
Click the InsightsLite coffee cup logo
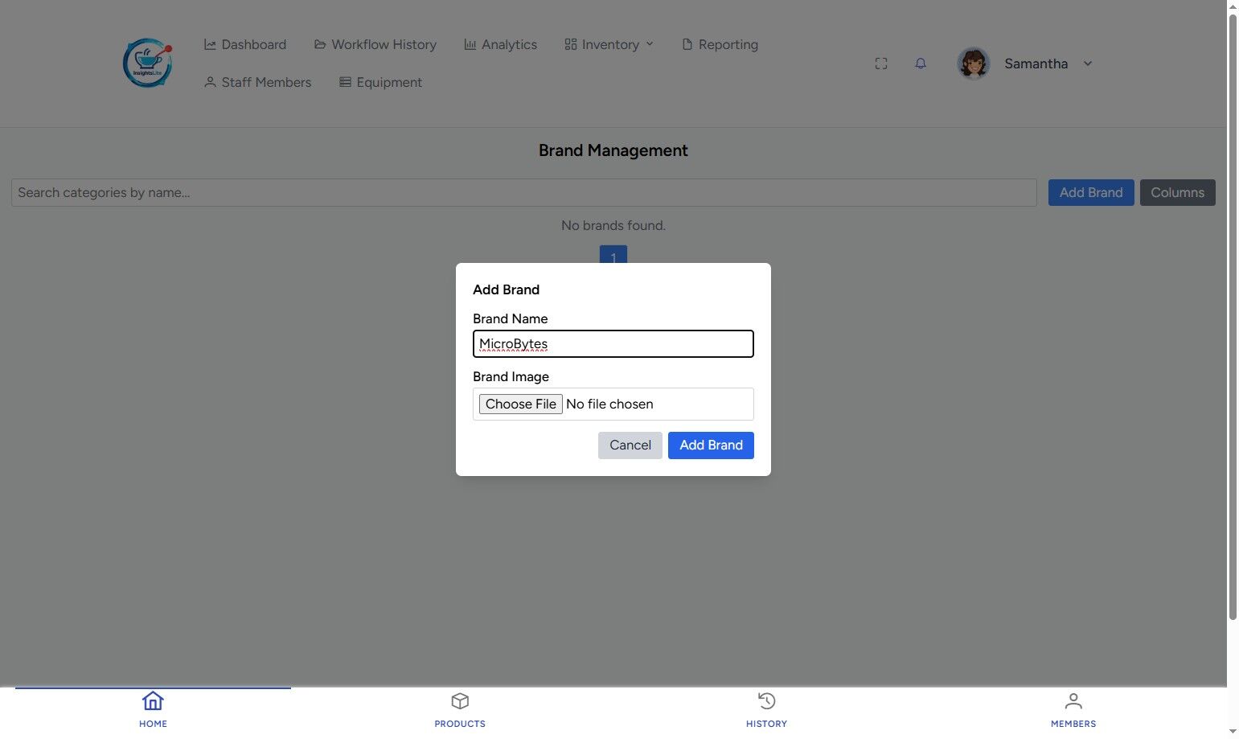point(147,63)
